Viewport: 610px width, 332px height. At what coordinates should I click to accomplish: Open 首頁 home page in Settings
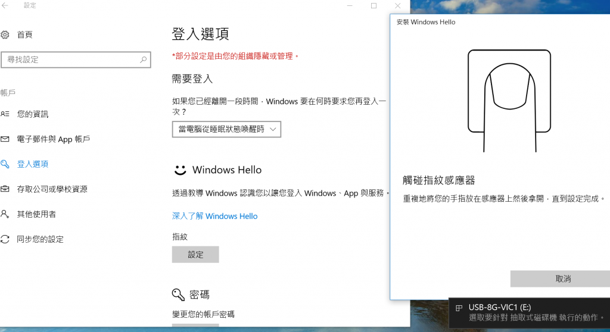pos(25,35)
